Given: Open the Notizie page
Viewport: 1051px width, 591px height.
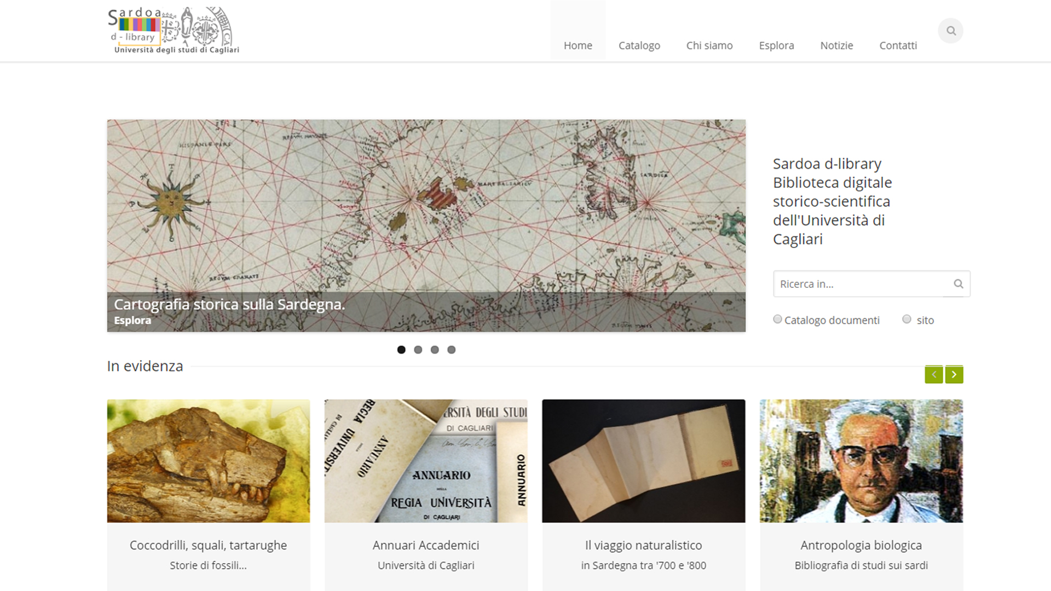Looking at the screenshot, I should pyautogui.click(x=836, y=45).
